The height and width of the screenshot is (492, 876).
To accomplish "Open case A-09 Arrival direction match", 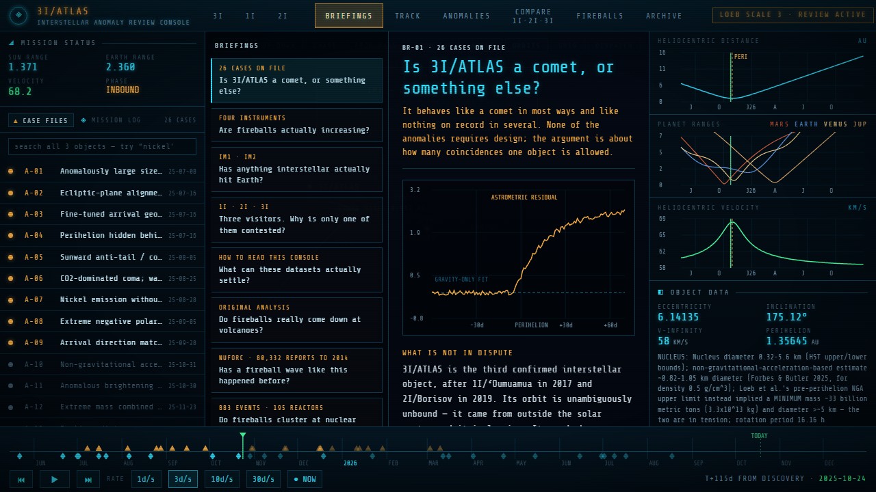I will click(x=102, y=342).
